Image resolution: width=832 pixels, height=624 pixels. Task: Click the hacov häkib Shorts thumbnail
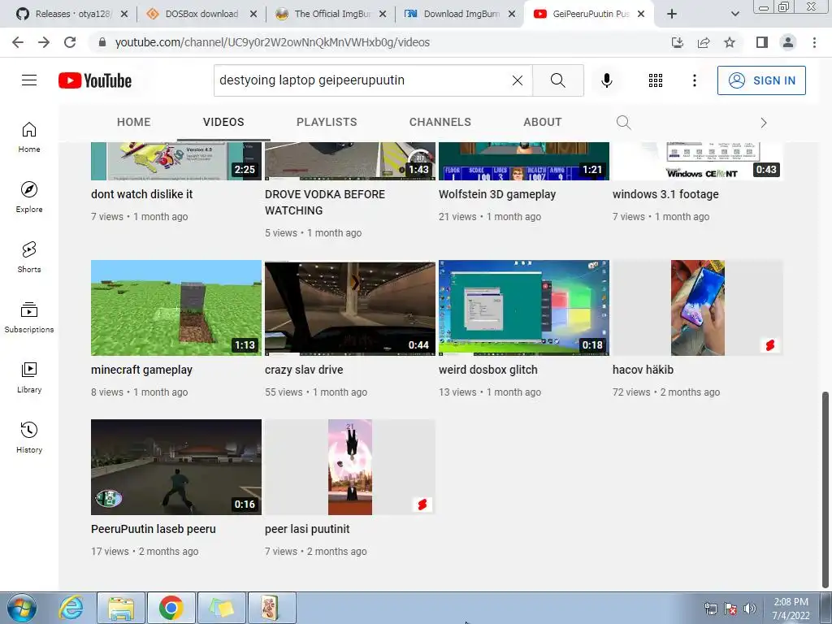click(x=698, y=308)
